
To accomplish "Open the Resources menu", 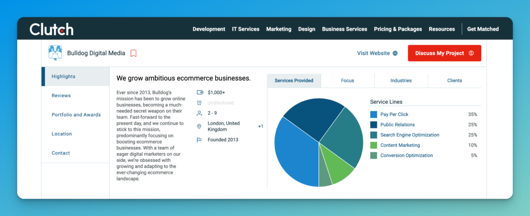I will [442, 29].
